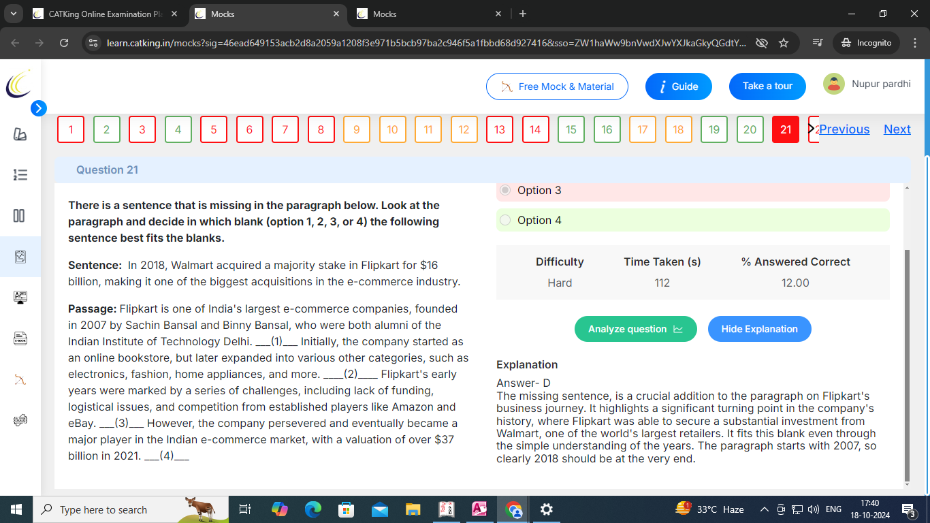The image size is (930, 523).
Task: Click the user avatar for Nupur pardhi
Action: [834, 84]
